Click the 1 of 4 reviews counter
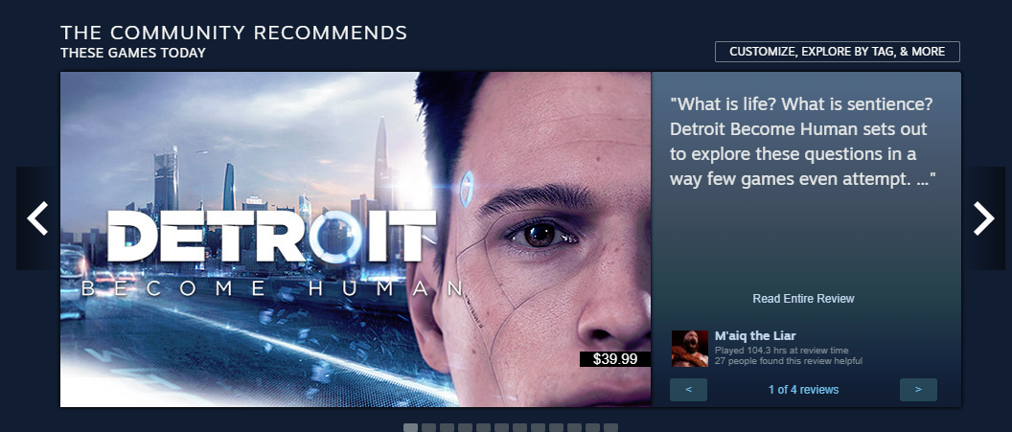 pyautogui.click(x=803, y=390)
